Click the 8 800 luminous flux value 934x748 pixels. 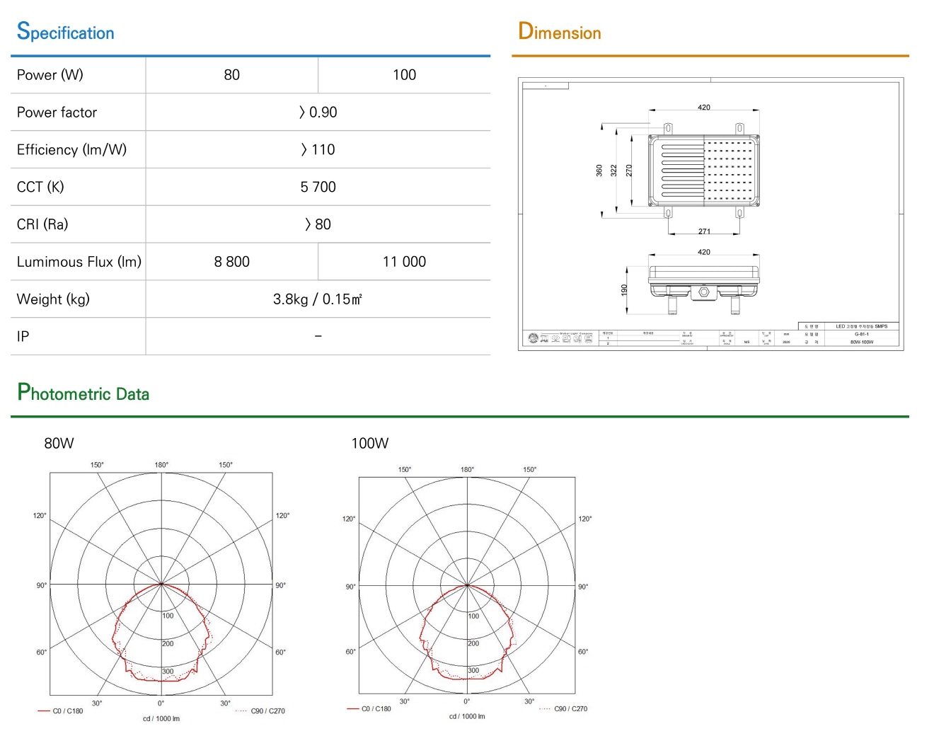pyautogui.click(x=232, y=262)
